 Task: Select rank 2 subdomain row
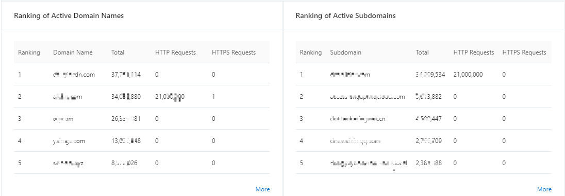tap(423, 97)
